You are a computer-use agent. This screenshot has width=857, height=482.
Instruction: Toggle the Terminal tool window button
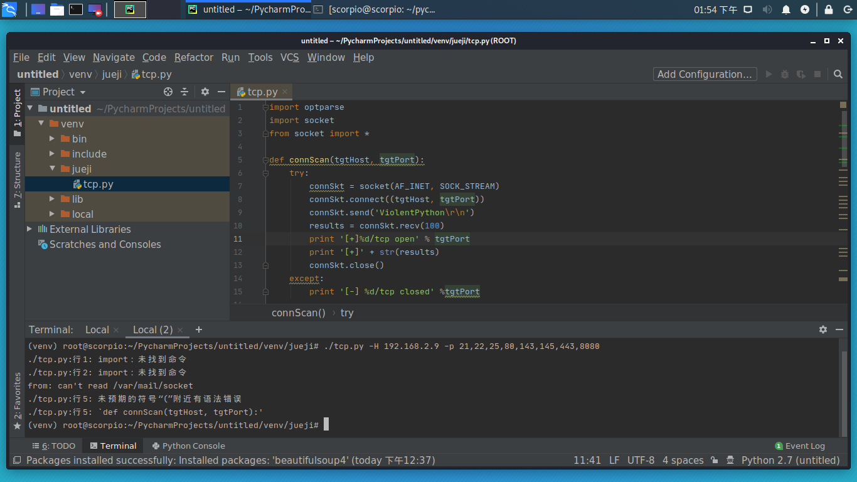pyautogui.click(x=113, y=446)
